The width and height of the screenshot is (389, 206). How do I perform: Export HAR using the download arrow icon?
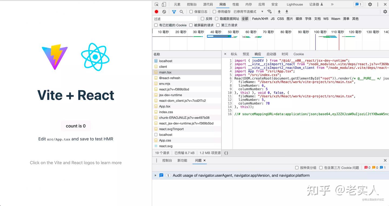pos(287,12)
